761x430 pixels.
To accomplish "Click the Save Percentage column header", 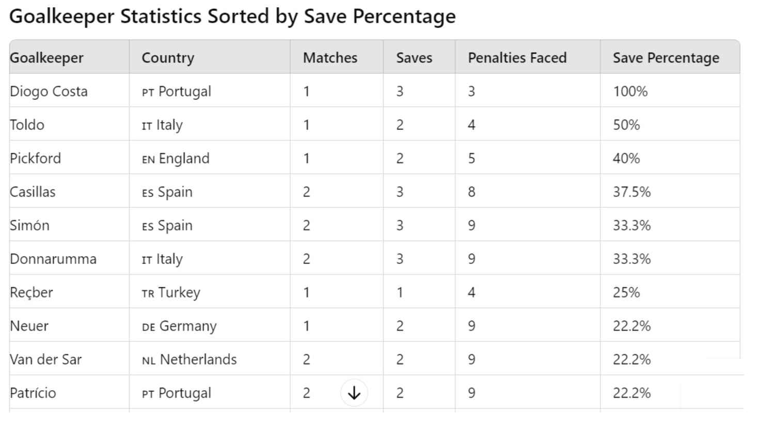I will 665,58.
